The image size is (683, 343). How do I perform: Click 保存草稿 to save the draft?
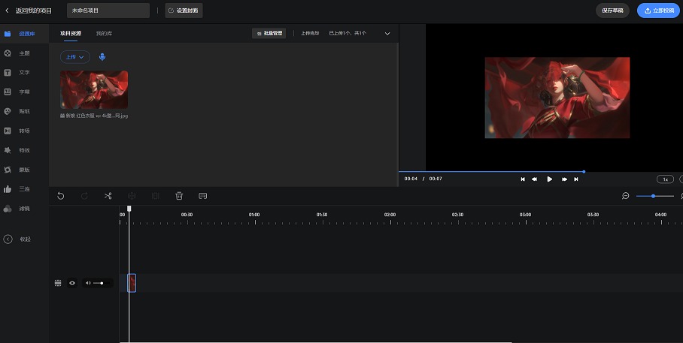point(612,11)
